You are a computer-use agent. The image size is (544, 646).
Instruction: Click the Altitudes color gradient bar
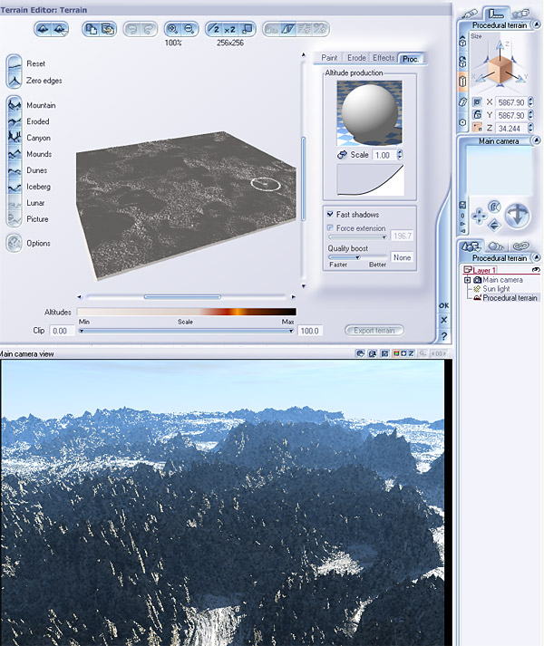pyautogui.click(x=187, y=312)
